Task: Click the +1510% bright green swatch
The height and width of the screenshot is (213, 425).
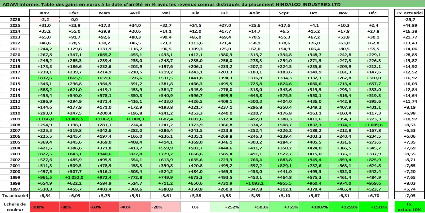Action: click(373, 207)
